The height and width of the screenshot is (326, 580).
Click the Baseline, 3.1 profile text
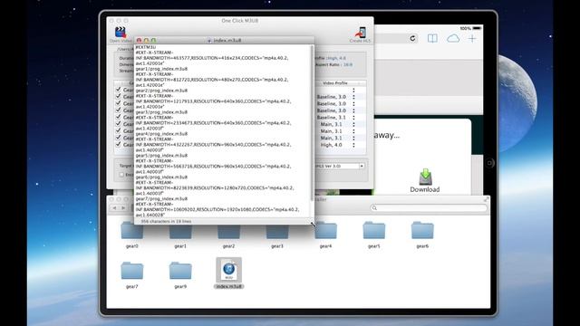pyautogui.click(x=332, y=117)
